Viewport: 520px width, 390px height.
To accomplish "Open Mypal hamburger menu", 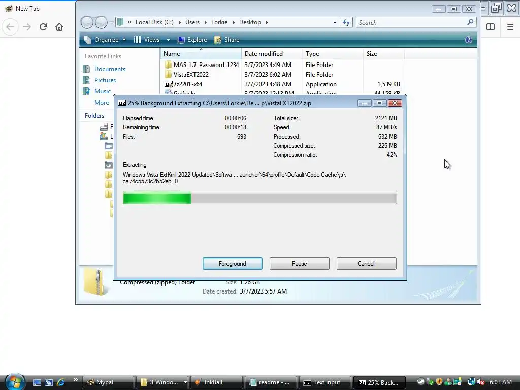I will click(x=510, y=27).
